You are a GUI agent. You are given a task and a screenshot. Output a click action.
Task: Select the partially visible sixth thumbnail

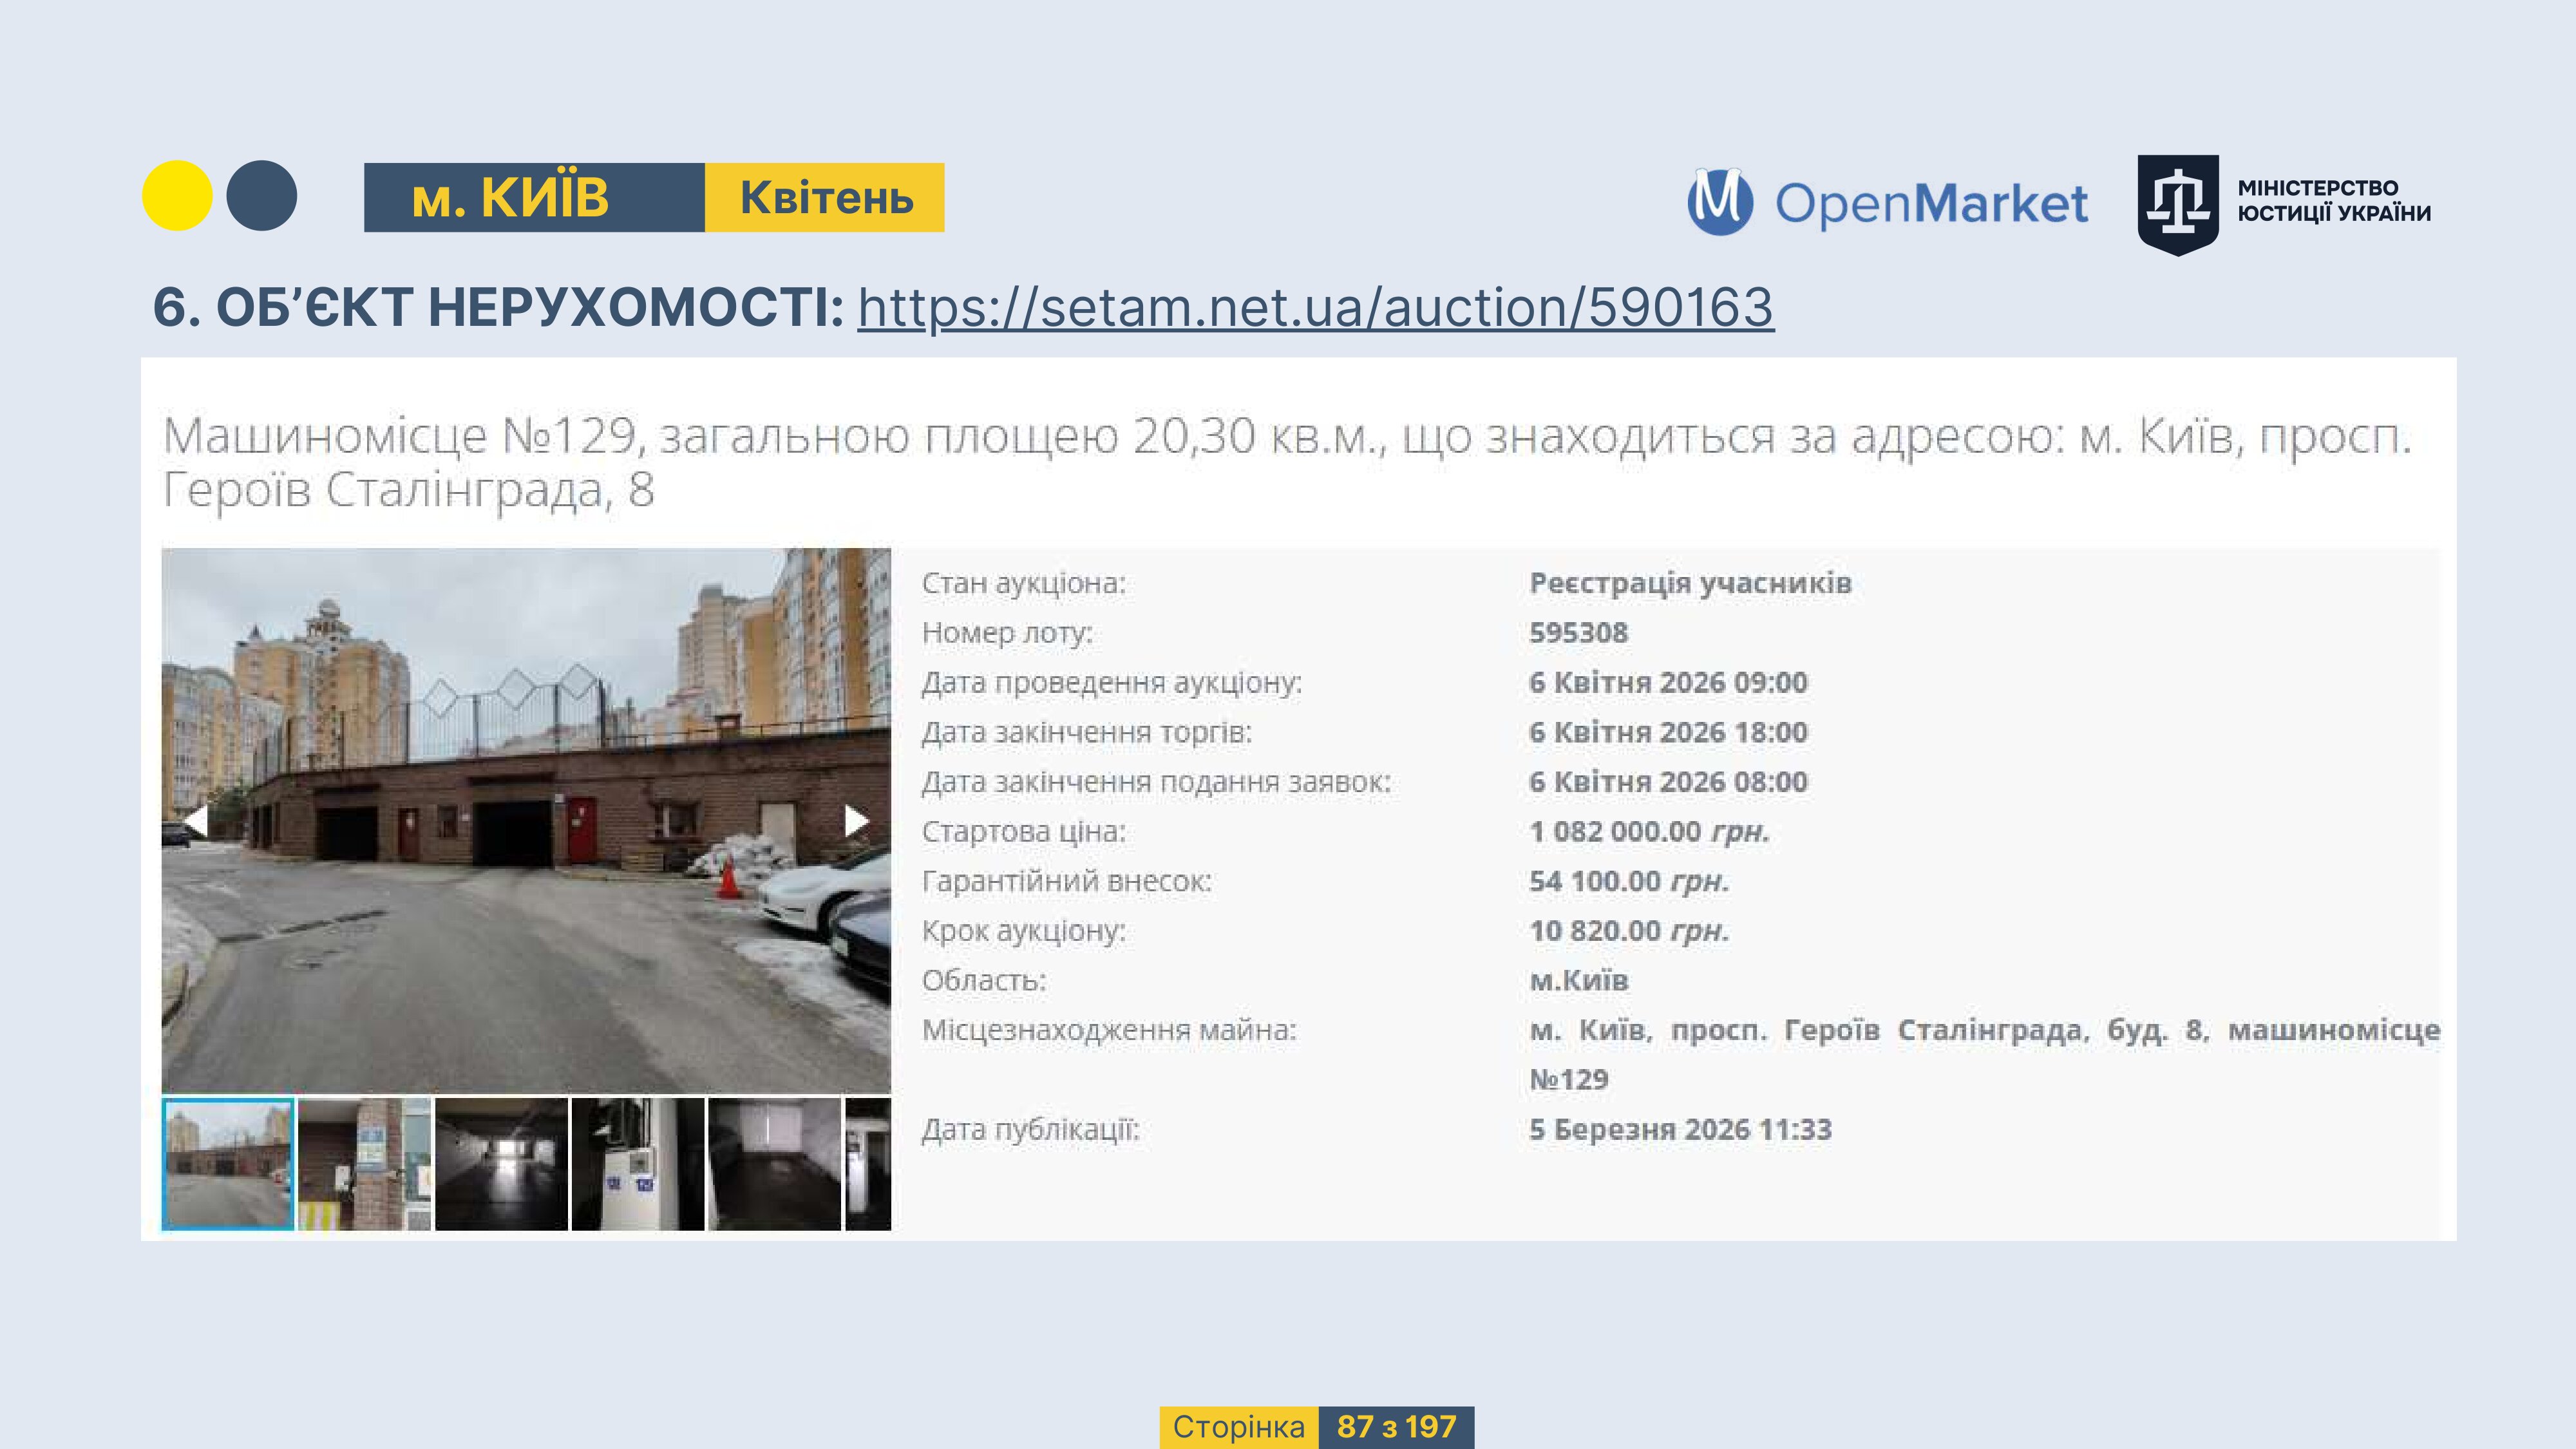point(868,1163)
